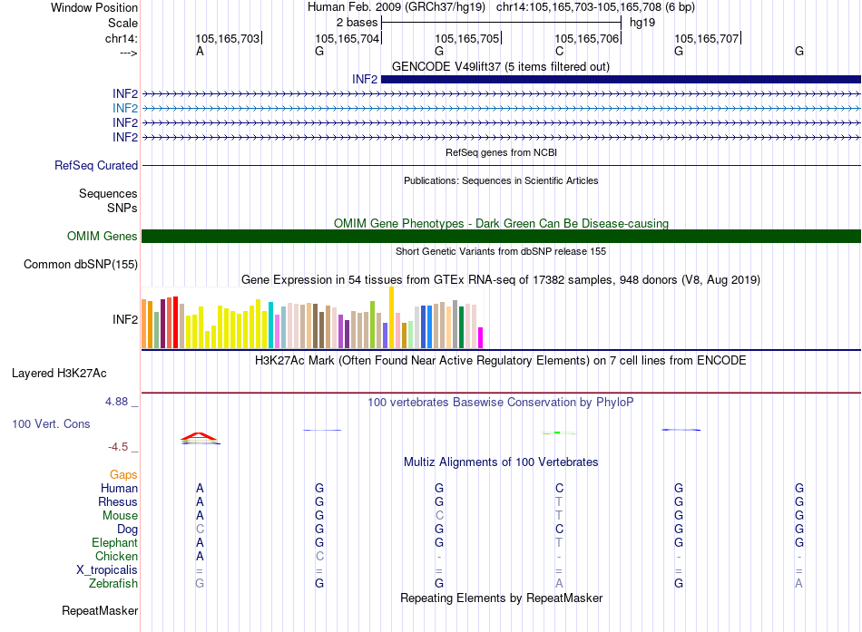Click the Chicken species label

pyautogui.click(x=116, y=556)
